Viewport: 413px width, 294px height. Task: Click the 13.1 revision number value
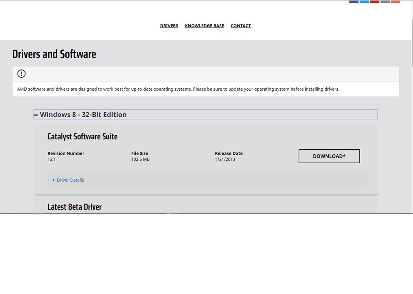click(52, 159)
